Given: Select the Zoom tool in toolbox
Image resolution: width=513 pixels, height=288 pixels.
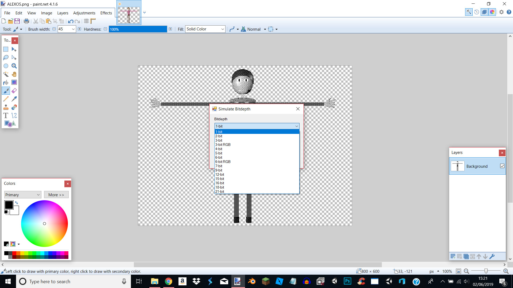Looking at the screenshot, I should point(14,66).
